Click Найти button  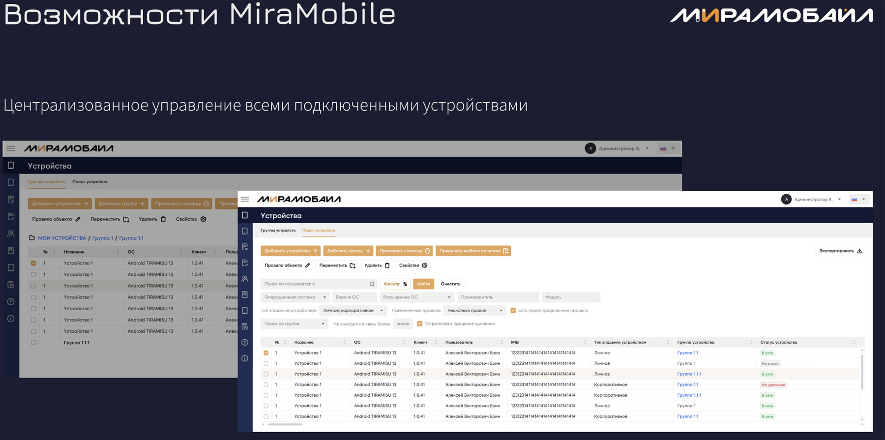(x=423, y=284)
